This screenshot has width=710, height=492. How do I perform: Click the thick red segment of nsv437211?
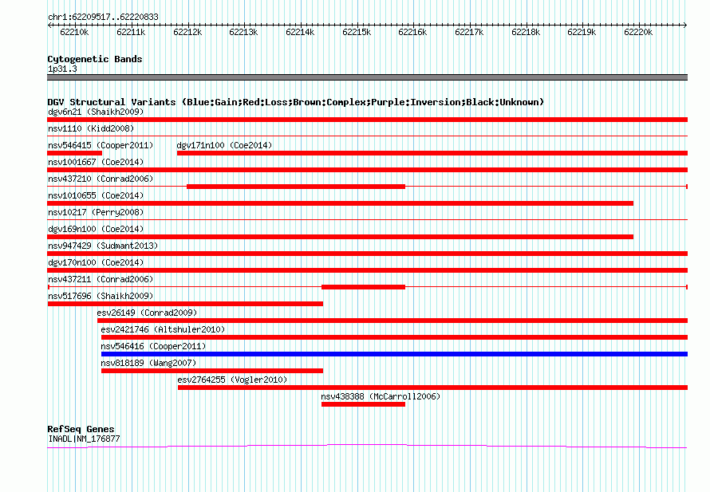pos(363,287)
